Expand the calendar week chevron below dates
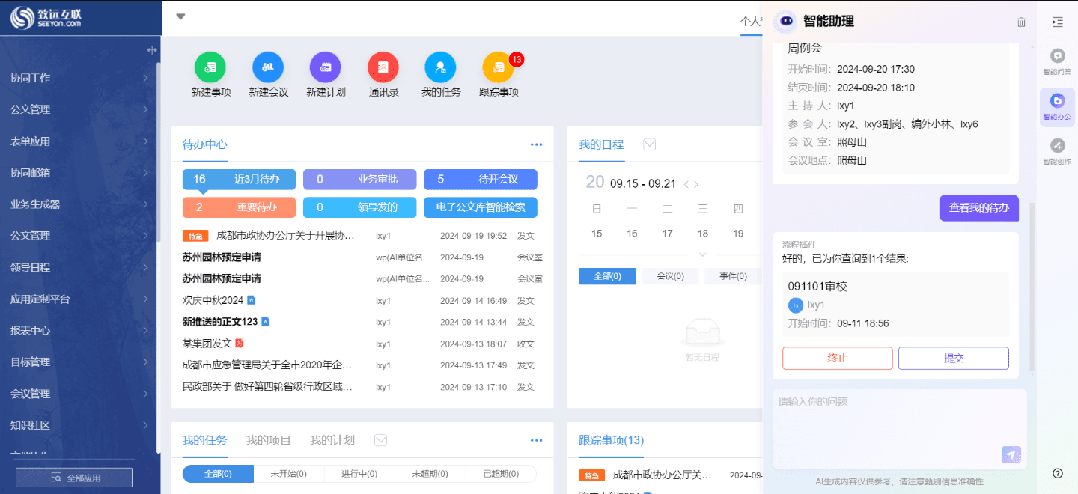The width and height of the screenshot is (1078, 494). coord(702,254)
